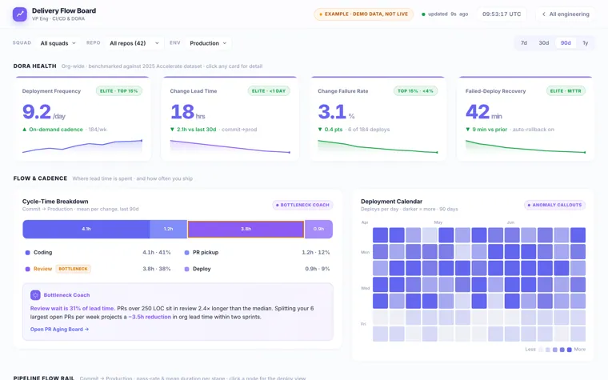Click the down arrow beside 2.1h vs last 30d
Image resolution: width=608 pixels, height=380 pixels.
172,130
